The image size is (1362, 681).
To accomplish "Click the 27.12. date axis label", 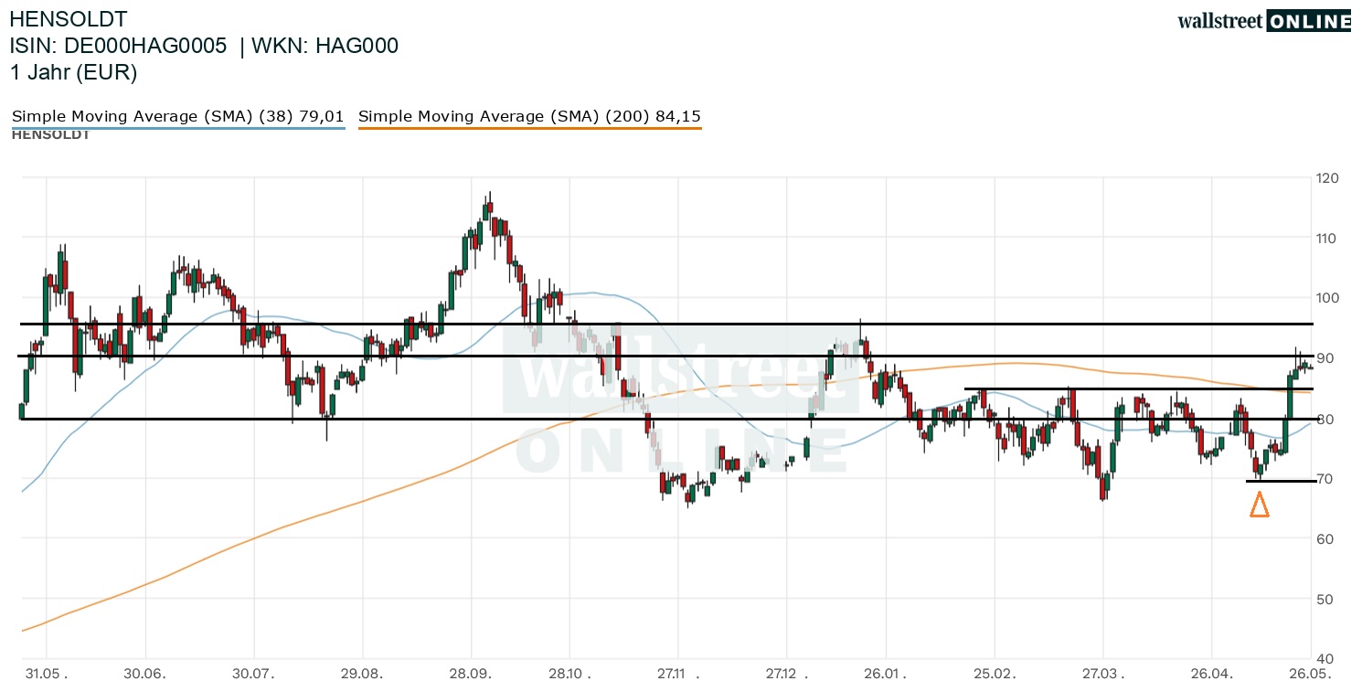I will (785, 672).
